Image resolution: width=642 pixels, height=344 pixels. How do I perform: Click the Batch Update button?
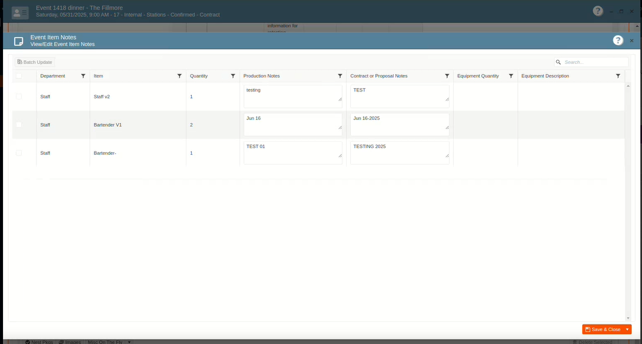(35, 62)
